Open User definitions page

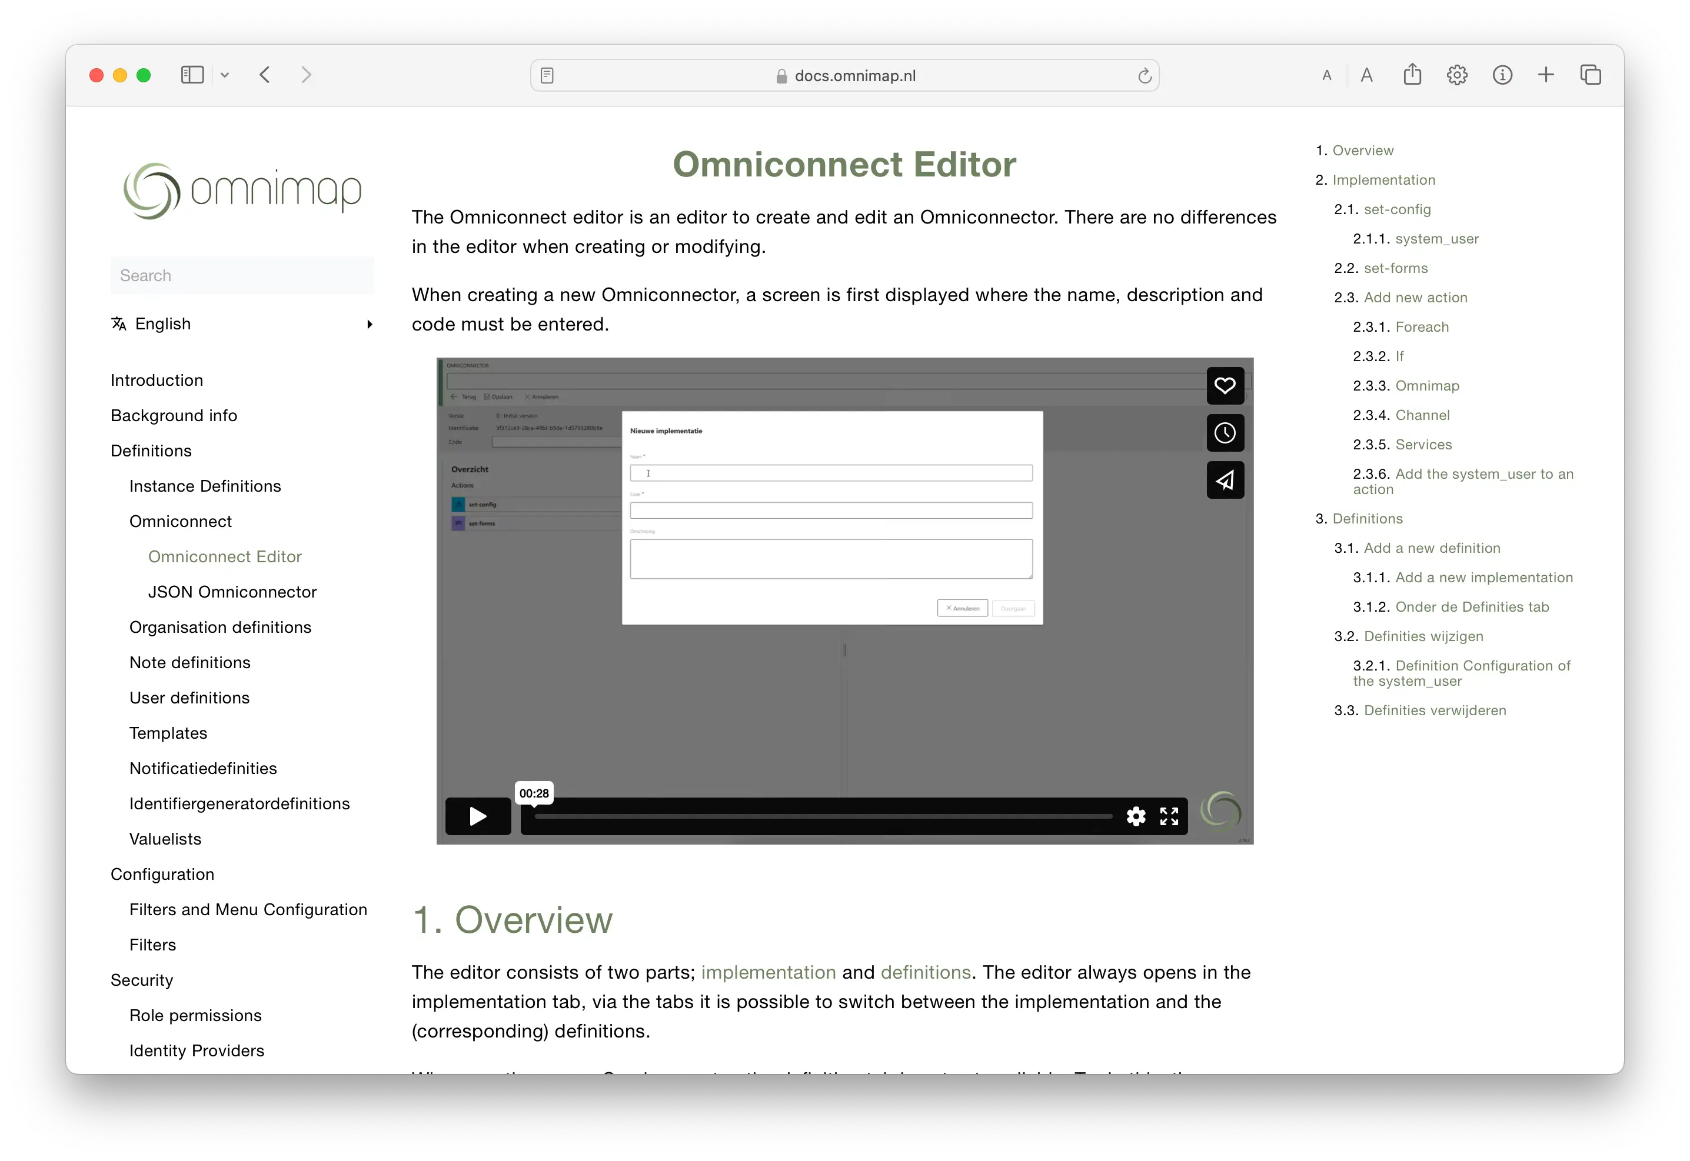189,698
